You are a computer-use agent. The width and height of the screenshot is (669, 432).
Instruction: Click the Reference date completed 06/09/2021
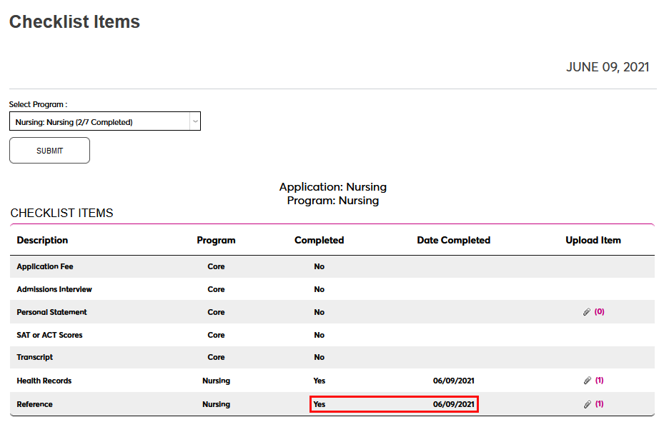coord(453,404)
